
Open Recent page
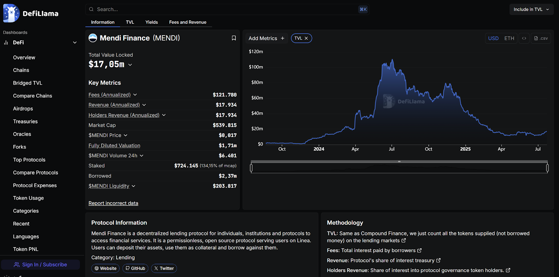(x=21, y=224)
